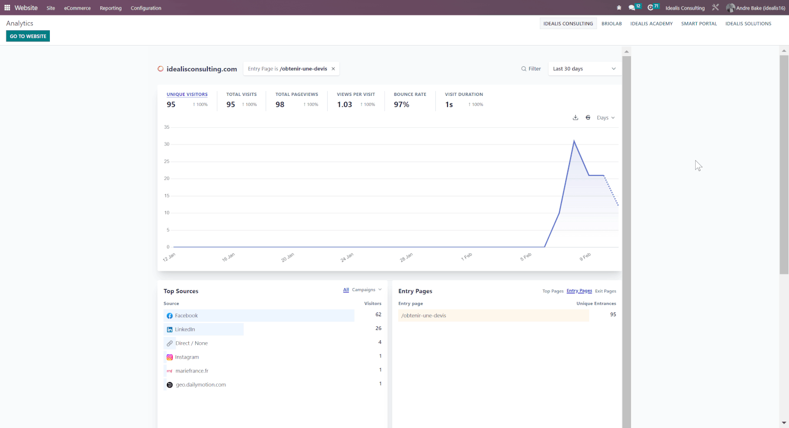Click the Filter button
Image resolution: width=789 pixels, height=428 pixels.
[x=531, y=69]
